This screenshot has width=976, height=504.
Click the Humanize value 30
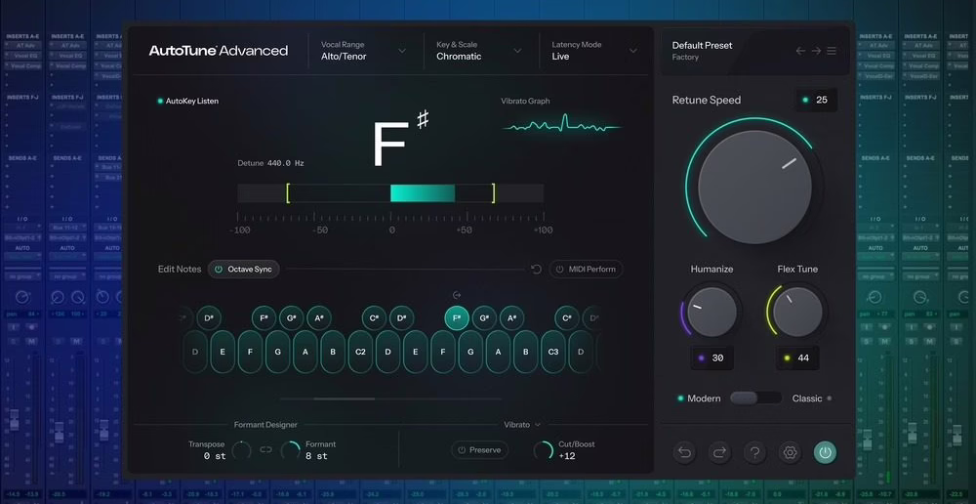click(x=712, y=358)
